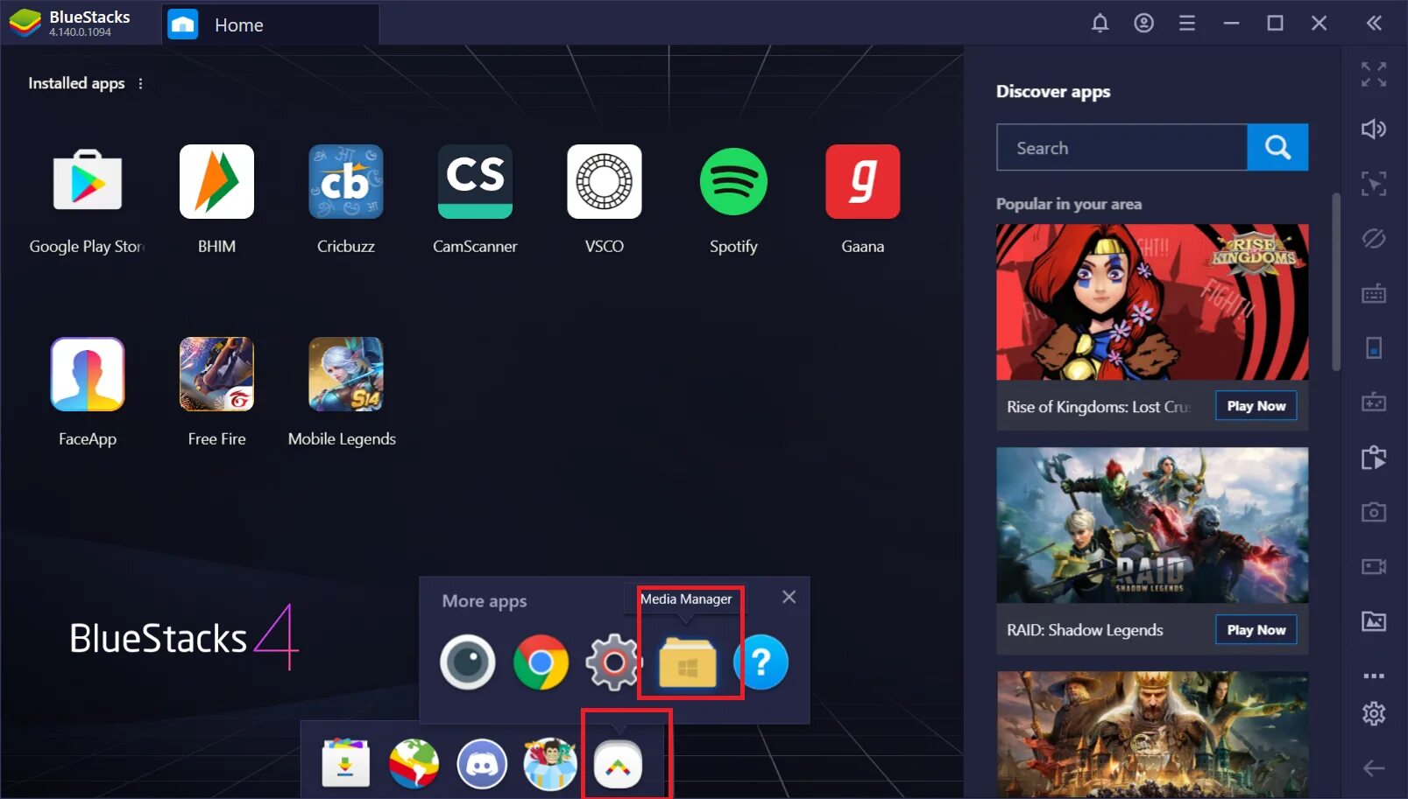1408x799 pixels.
Task: Open the Gaana app
Action: click(x=863, y=182)
